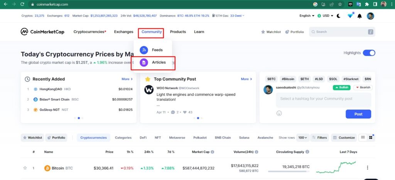
Task: Open browser extensions puzzle icon
Action: point(367,4)
